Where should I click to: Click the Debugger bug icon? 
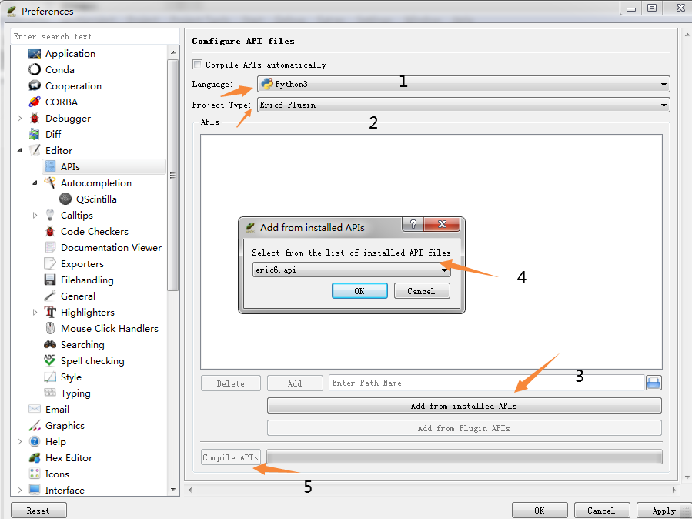(x=35, y=119)
